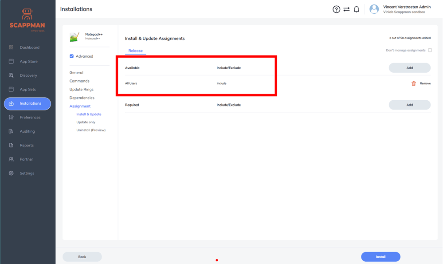Select Install & Update sub-item

(x=89, y=114)
